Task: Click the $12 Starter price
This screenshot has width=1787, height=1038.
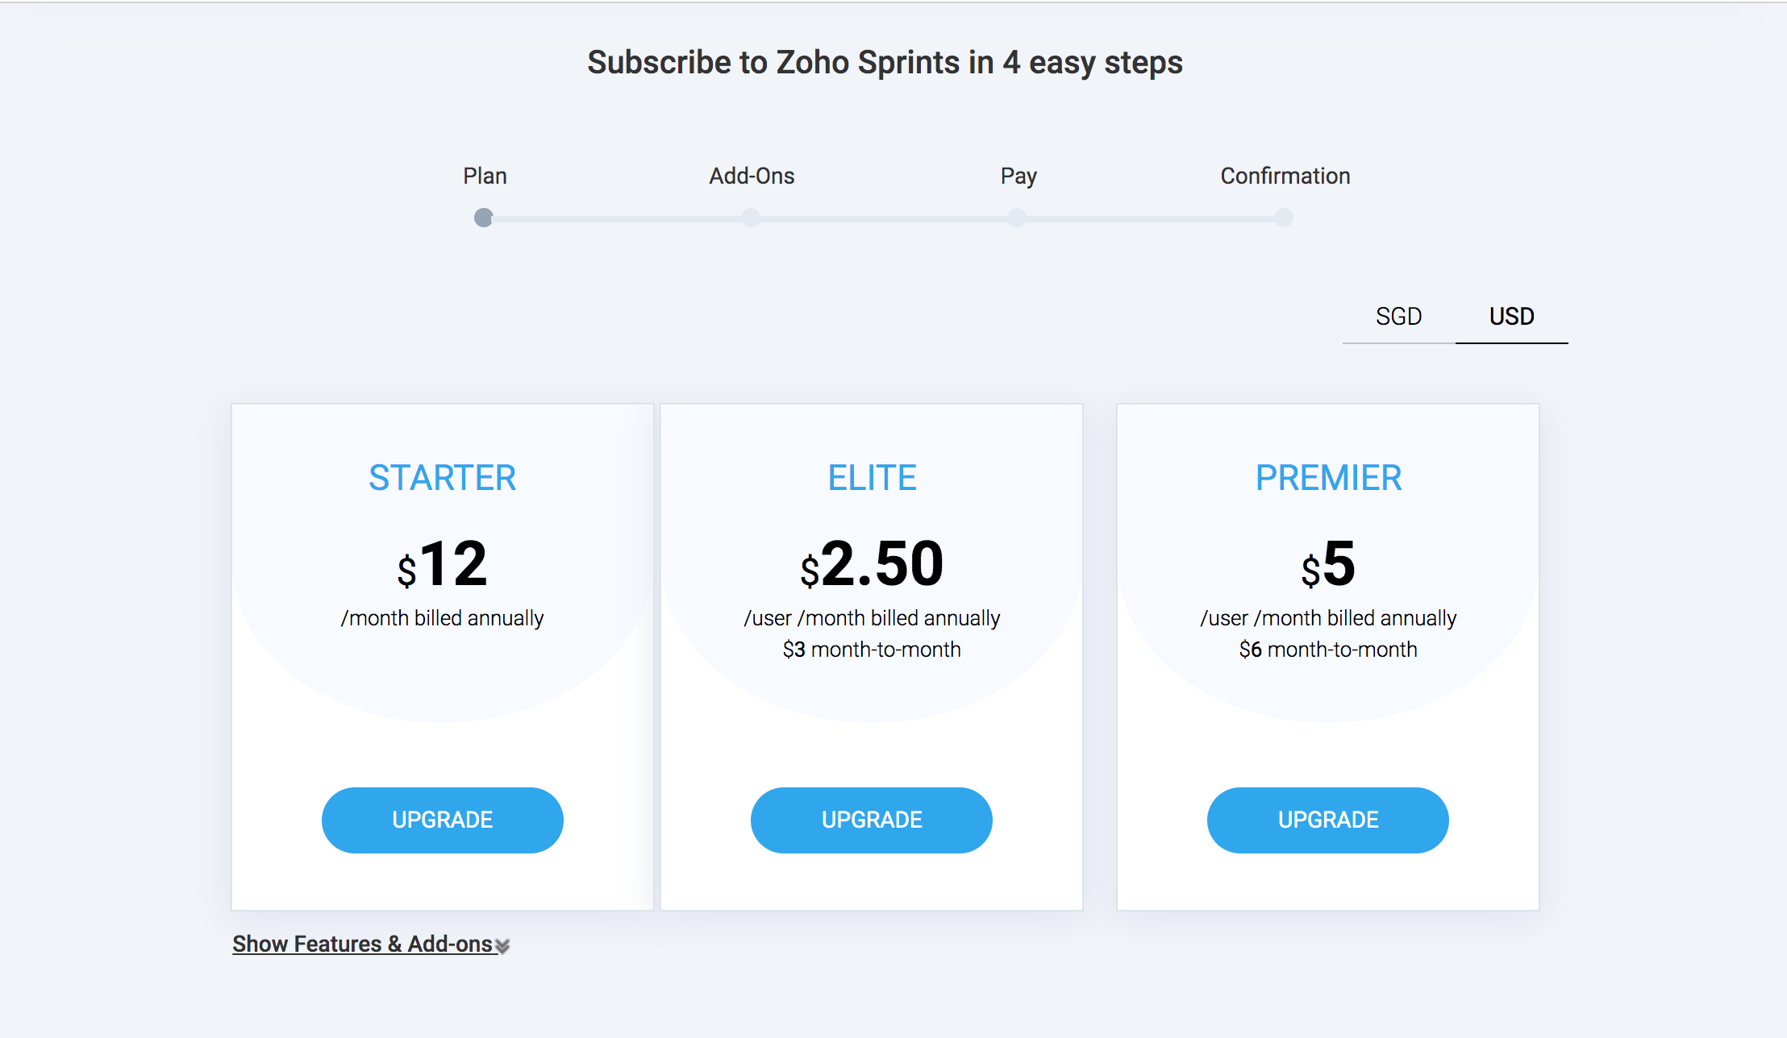Action: pos(443,563)
